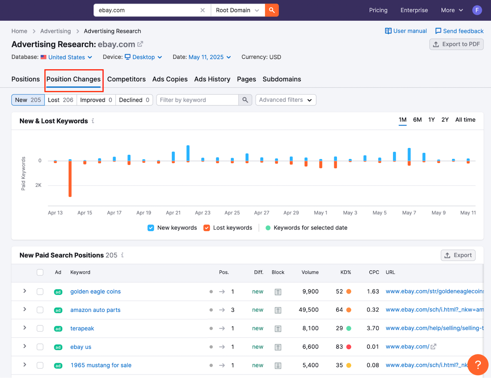Select the Lost 206 filter tab
Screen dimensions: 491x378
(x=61, y=100)
